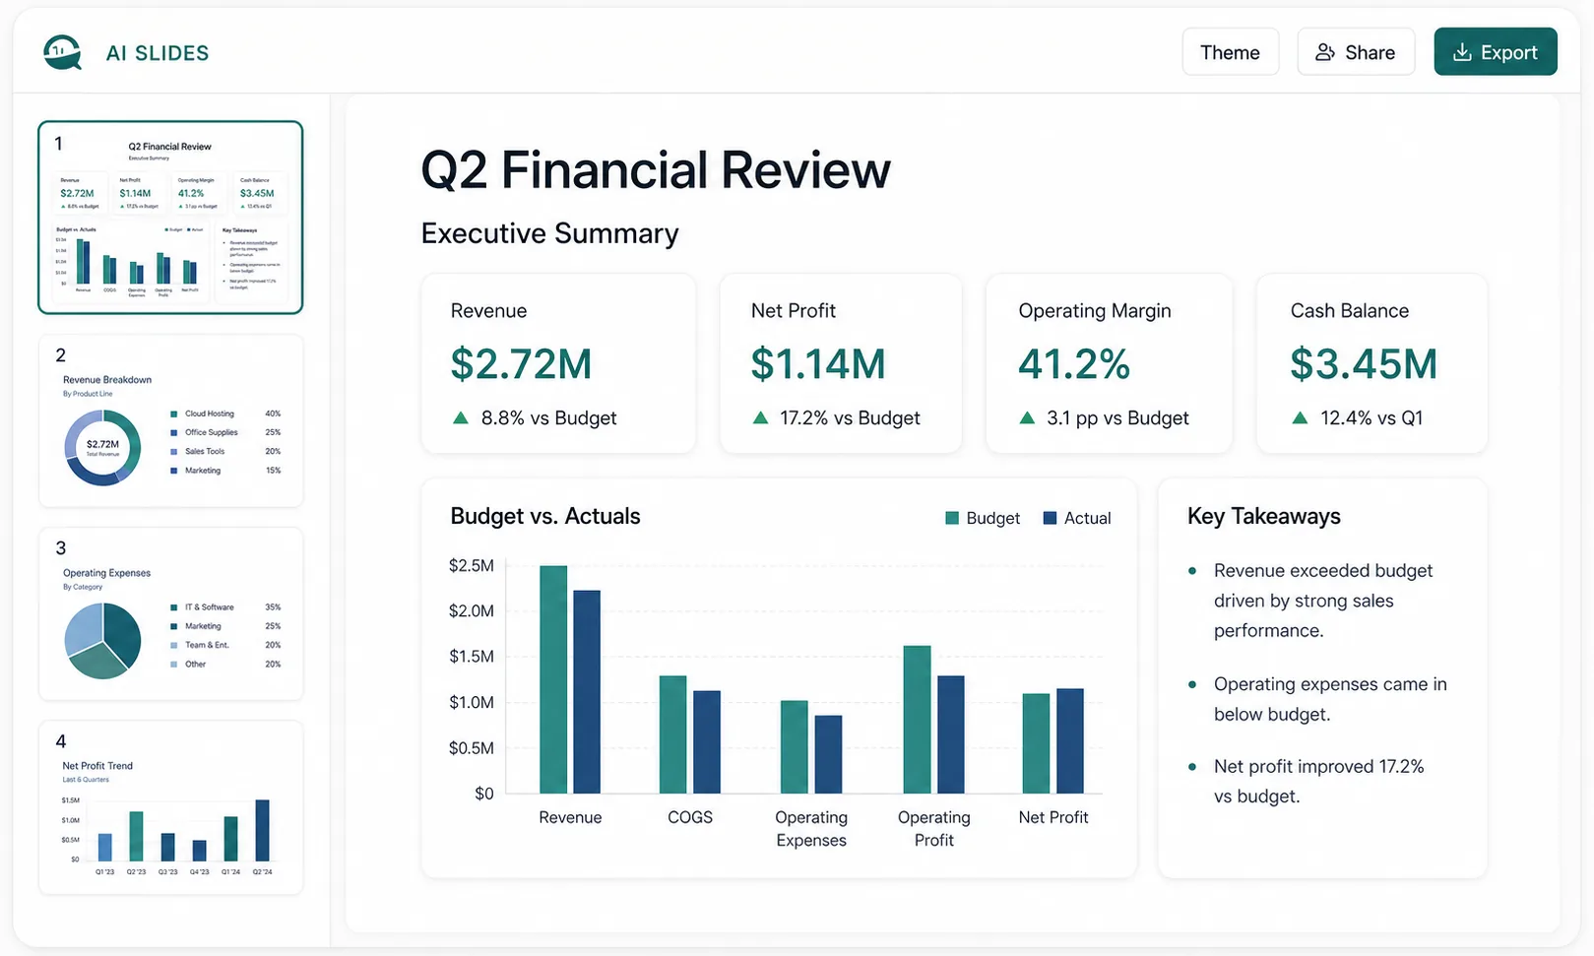Viewport: 1594px width, 956px height.
Task: Click the teal Net Profit budget bar
Action: pos(1037,743)
